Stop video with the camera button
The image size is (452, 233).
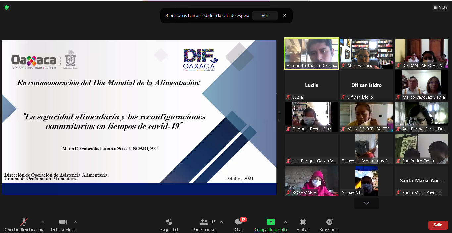click(x=63, y=222)
